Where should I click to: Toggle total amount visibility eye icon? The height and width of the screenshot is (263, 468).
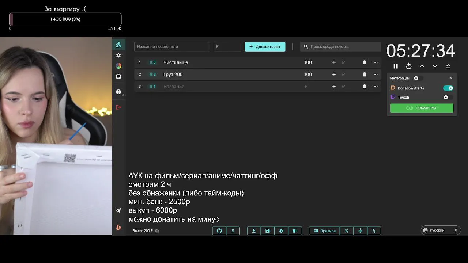tap(157, 231)
